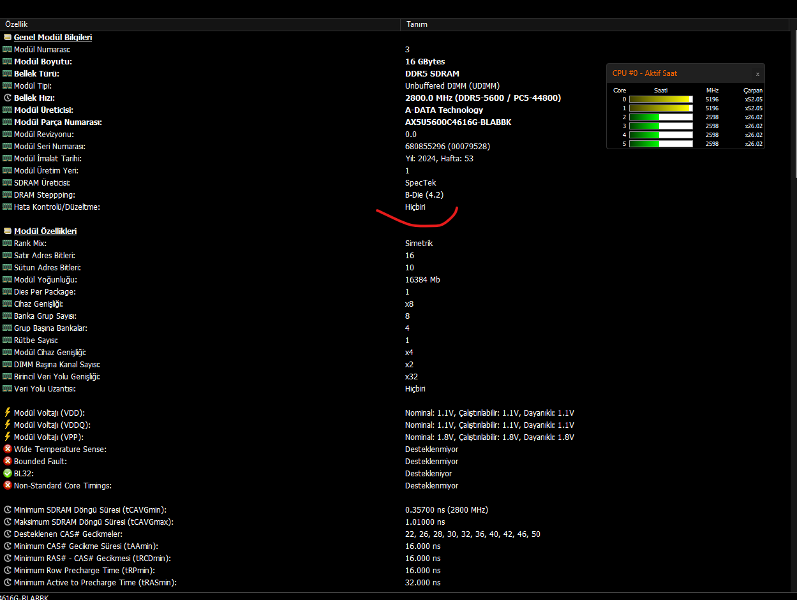Select the Modül Özellikleri heading
Viewport: 797px width, 600px height.
tap(45, 231)
